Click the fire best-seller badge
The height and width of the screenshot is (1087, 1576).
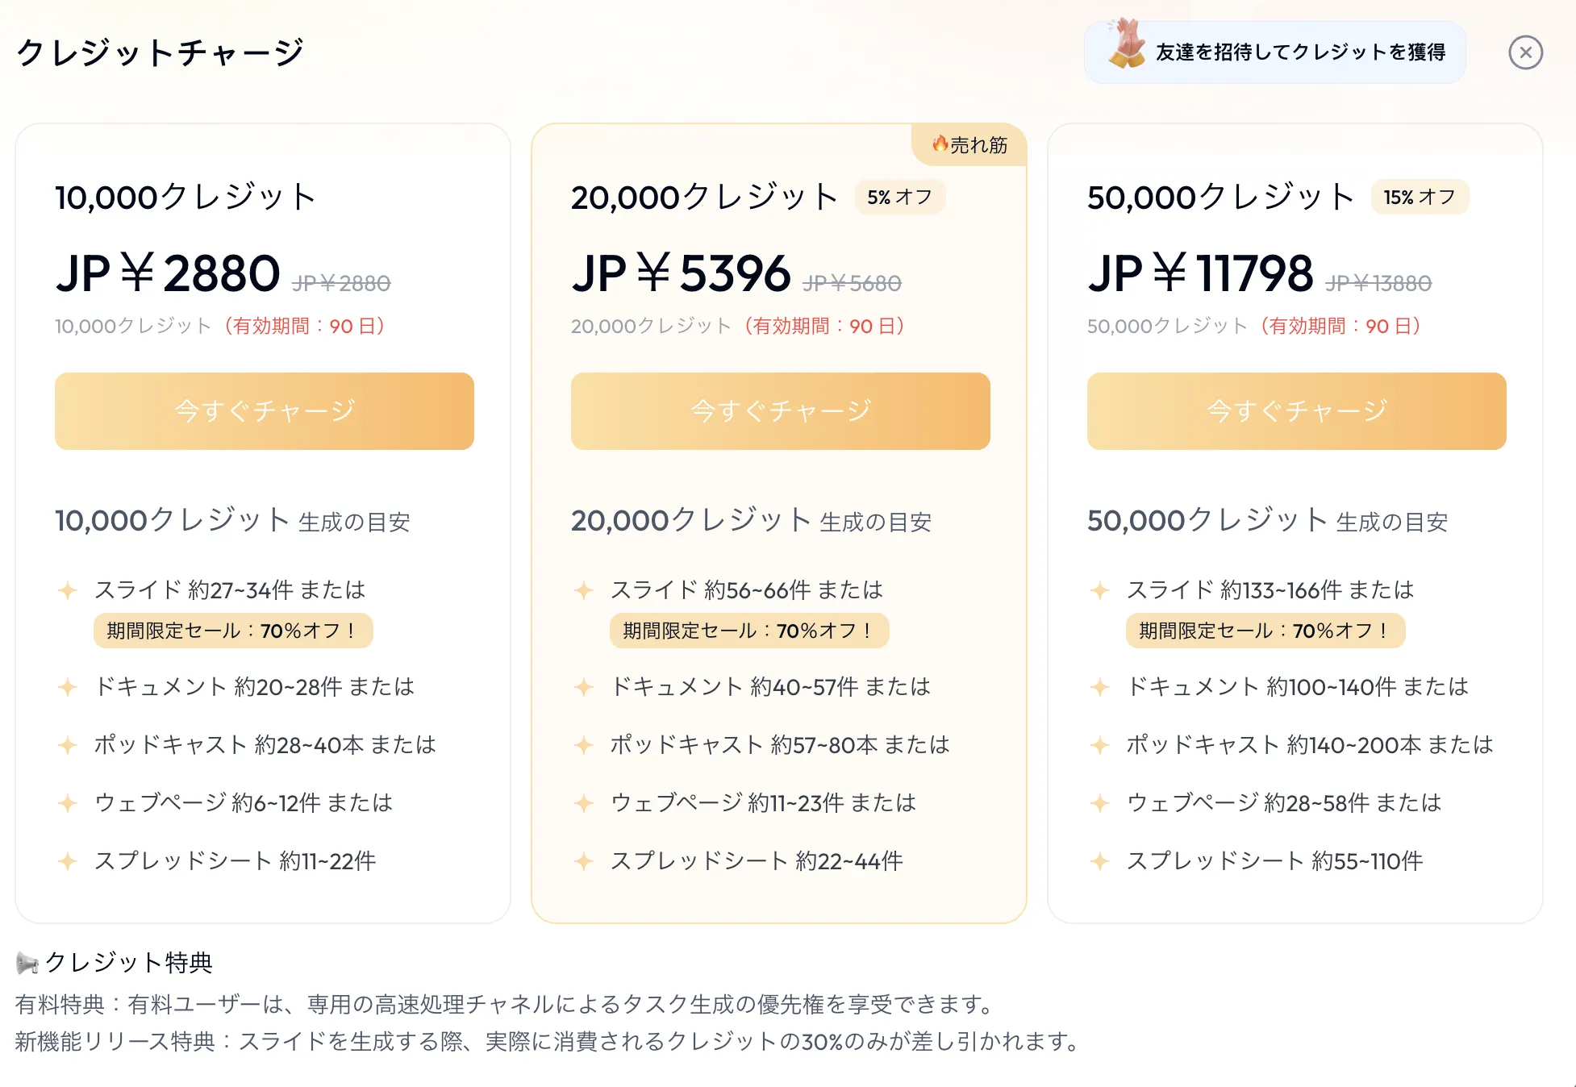coord(969,145)
